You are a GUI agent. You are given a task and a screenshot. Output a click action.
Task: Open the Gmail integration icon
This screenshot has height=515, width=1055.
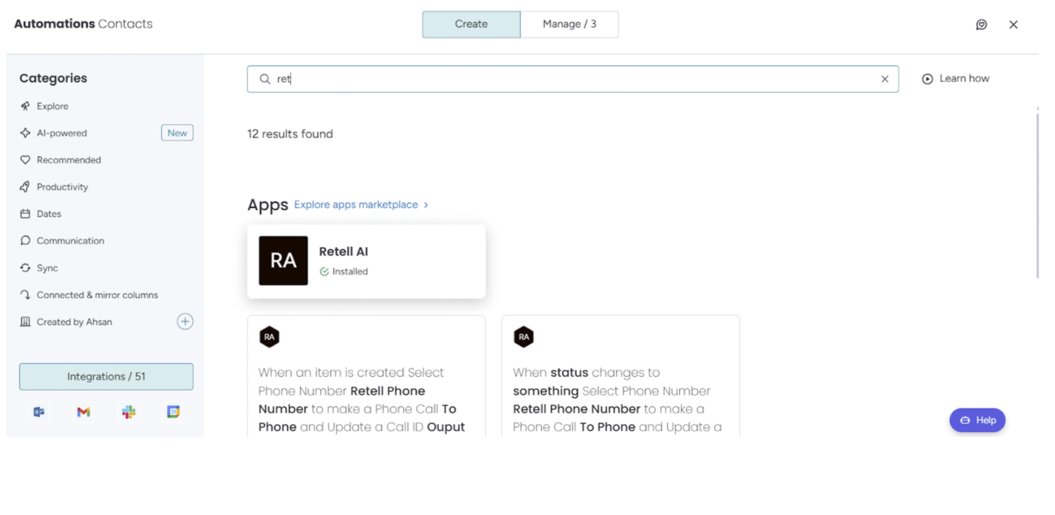click(83, 412)
